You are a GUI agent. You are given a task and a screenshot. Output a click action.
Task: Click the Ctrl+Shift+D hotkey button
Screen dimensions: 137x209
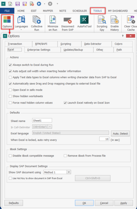tap(93, 178)
